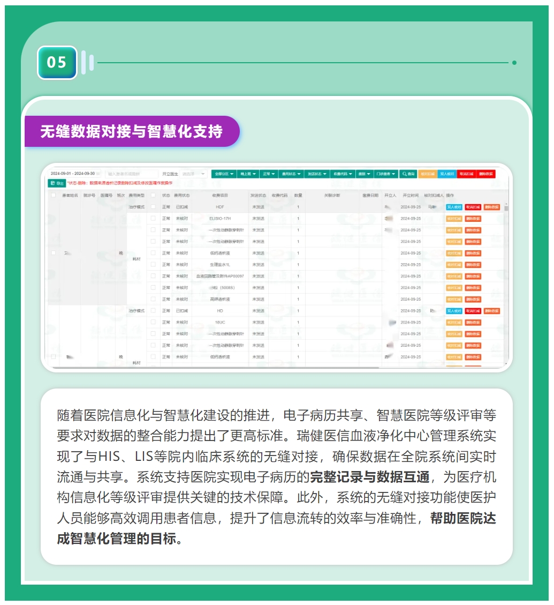
Task: Click 核对扣减 in the 18UC row
Action: [454, 323]
